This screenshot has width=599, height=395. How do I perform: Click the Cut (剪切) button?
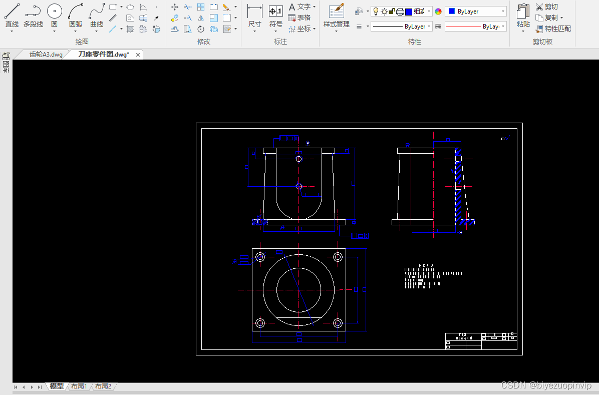(x=547, y=7)
